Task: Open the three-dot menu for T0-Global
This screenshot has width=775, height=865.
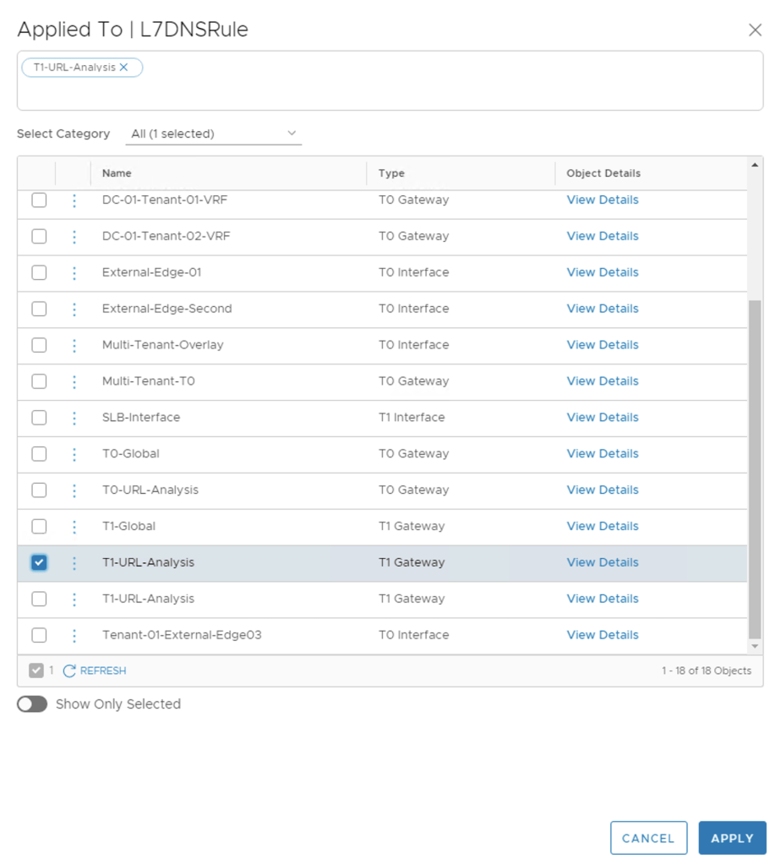Action: click(x=74, y=454)
